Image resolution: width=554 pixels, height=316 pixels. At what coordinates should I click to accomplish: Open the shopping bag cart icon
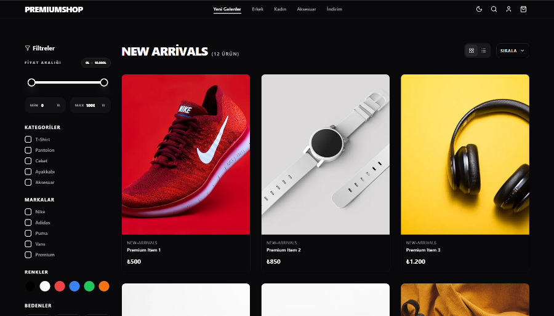pyautogui.click(x=524, y=9)
